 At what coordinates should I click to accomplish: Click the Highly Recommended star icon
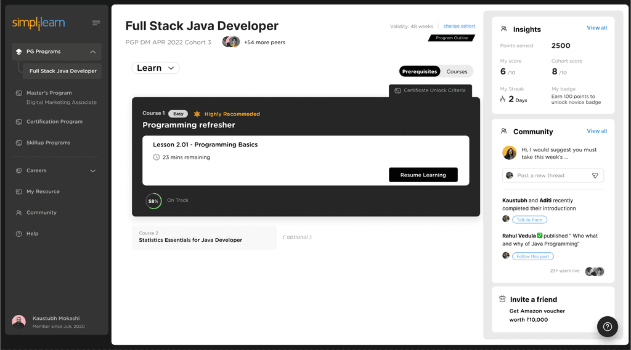tap(197, 114)
